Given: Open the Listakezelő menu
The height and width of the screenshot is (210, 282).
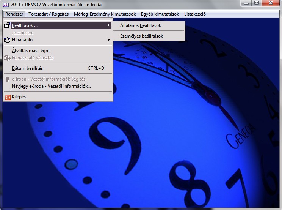Looking at the screenshot, I should (195, 14).
